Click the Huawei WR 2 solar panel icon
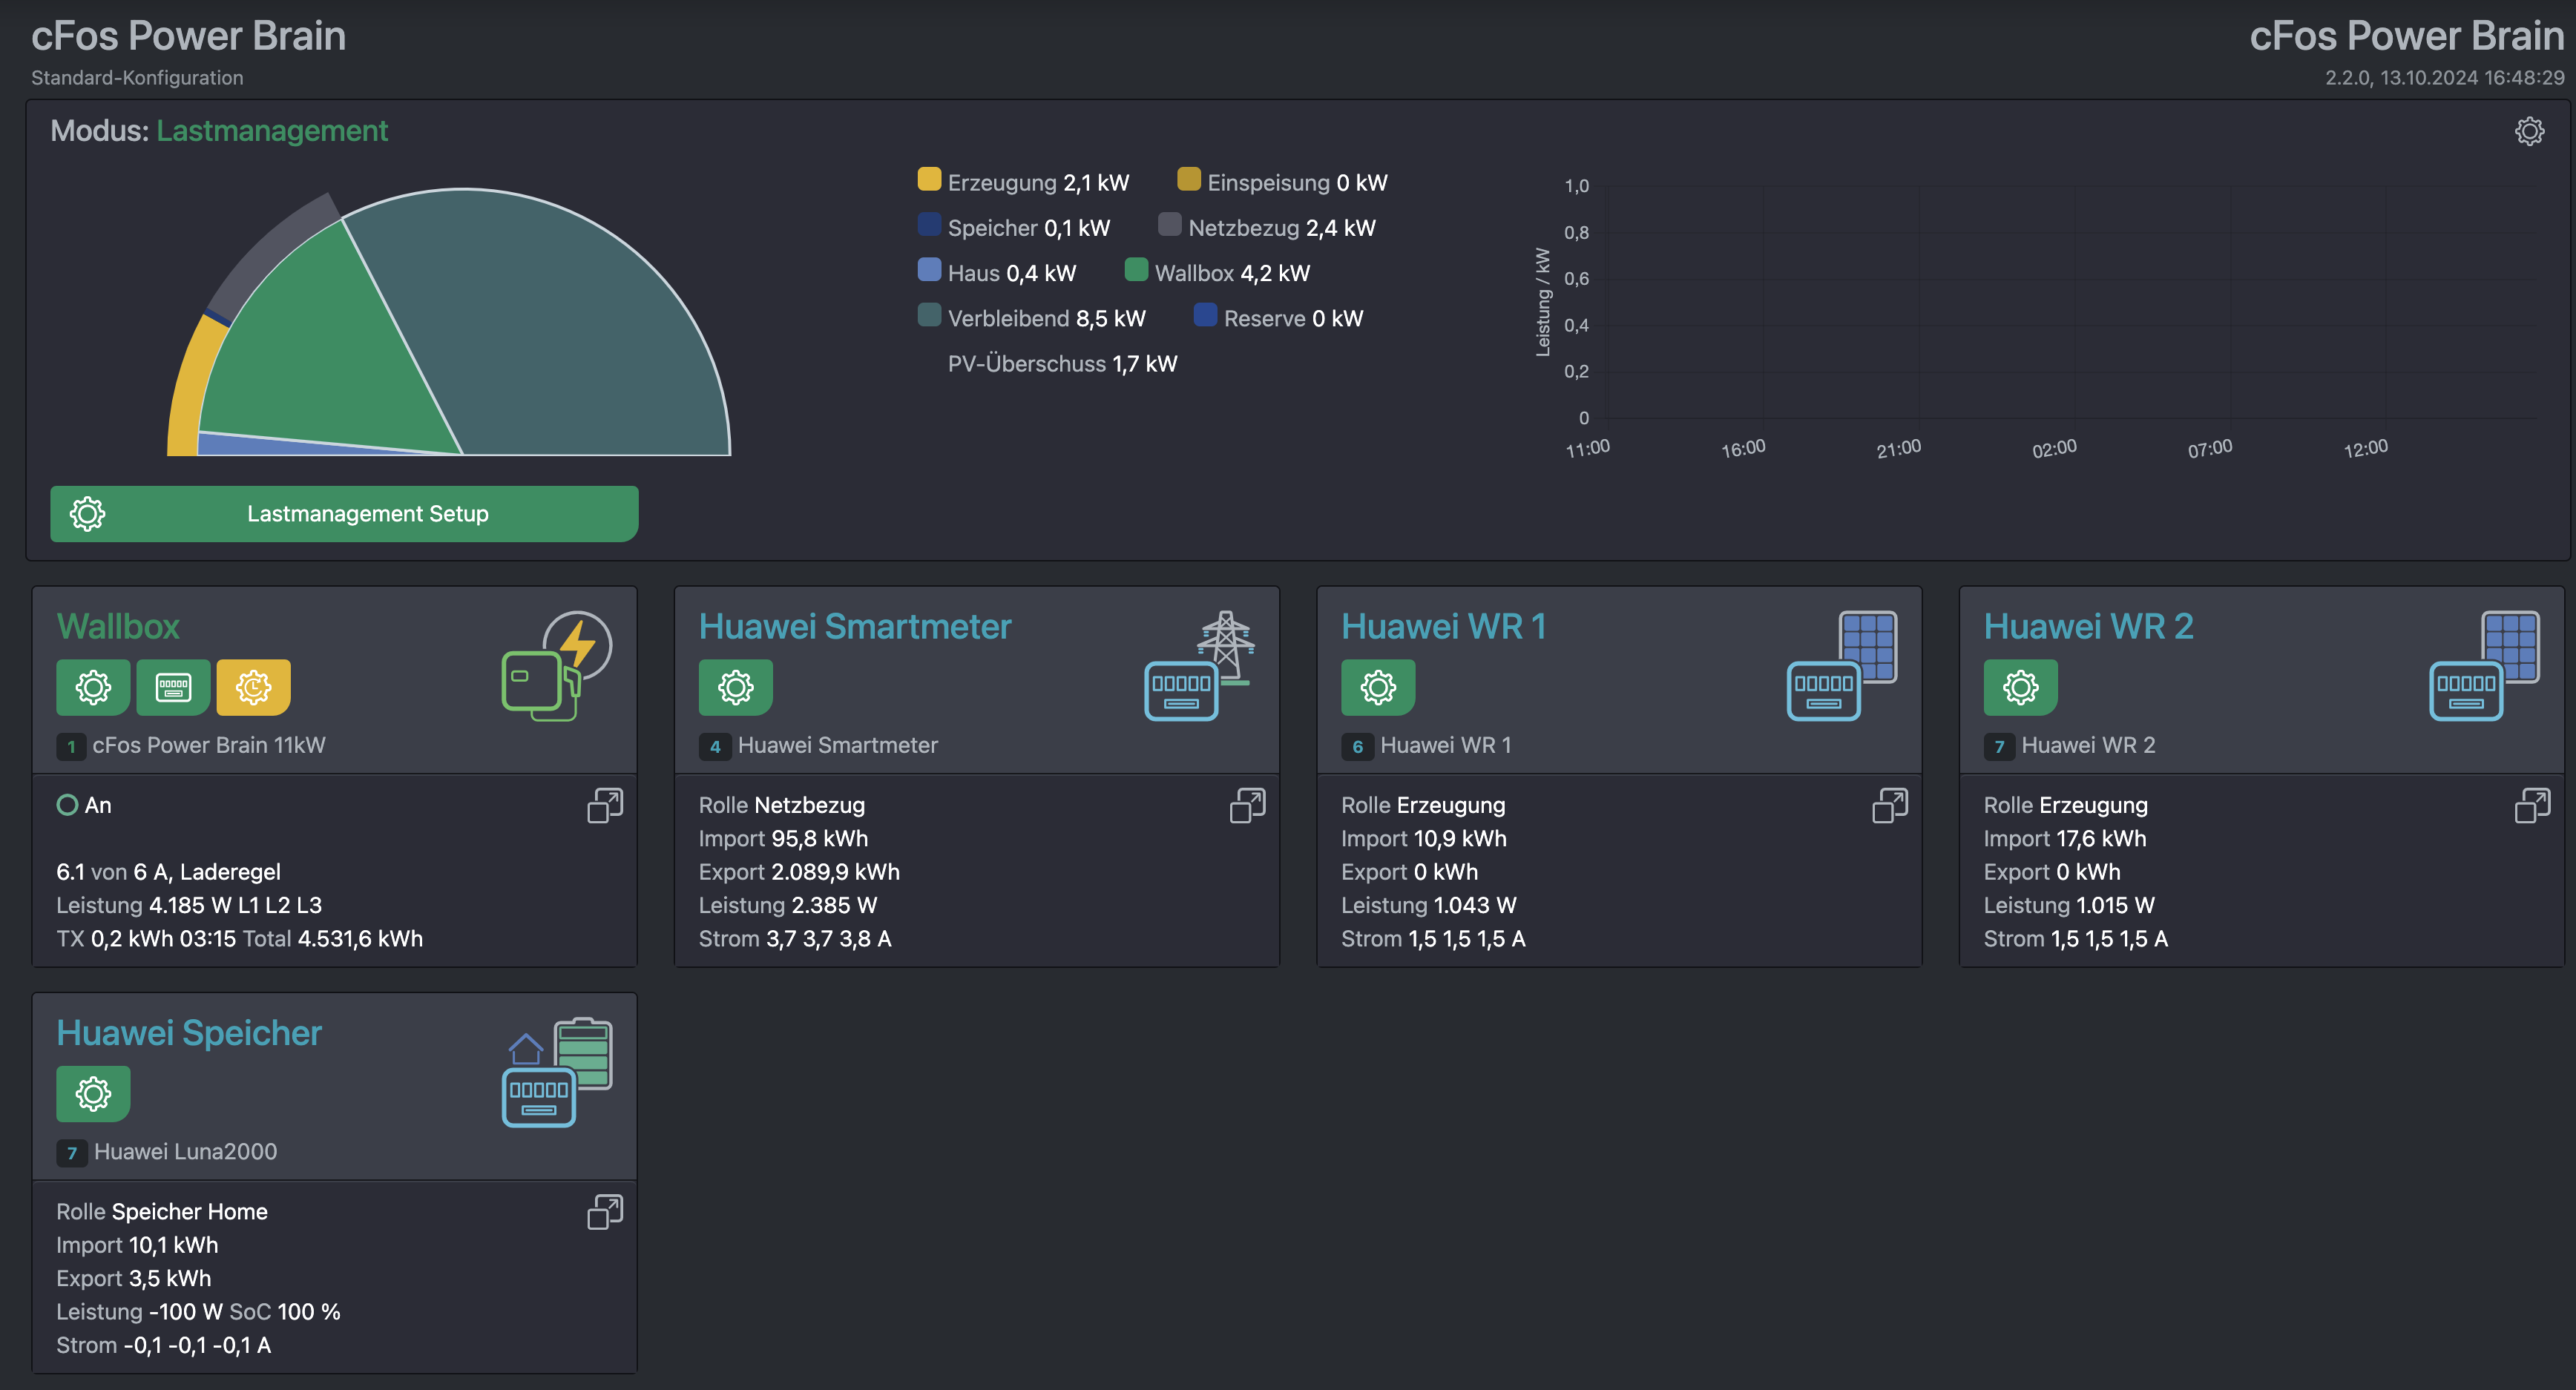This screenshot has height=1390, width=2576. (2485, 665)
